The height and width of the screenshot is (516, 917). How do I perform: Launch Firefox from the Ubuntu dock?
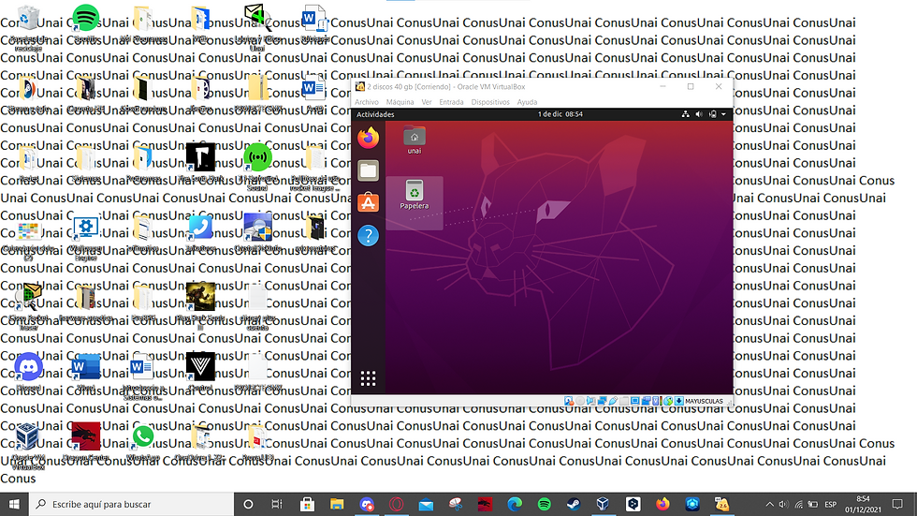368,138
